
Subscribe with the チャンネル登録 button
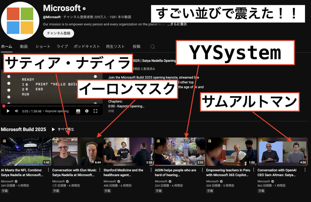coord(58,33)
